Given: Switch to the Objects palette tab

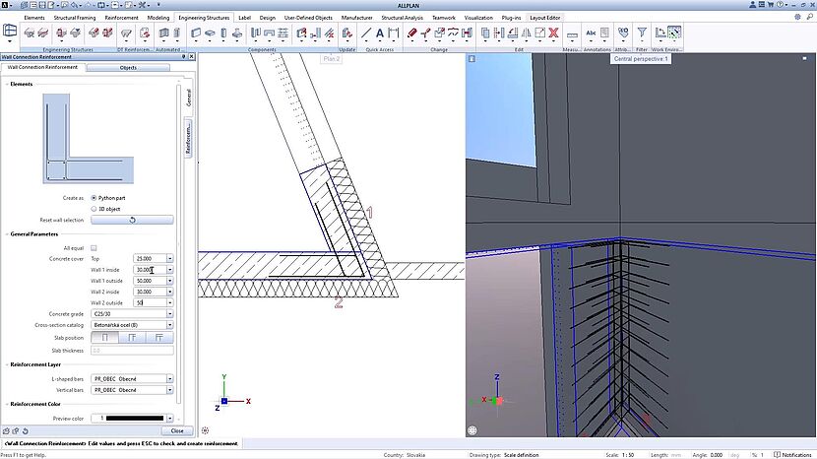Looking at the screenshot, I should (x=128, y=68).
